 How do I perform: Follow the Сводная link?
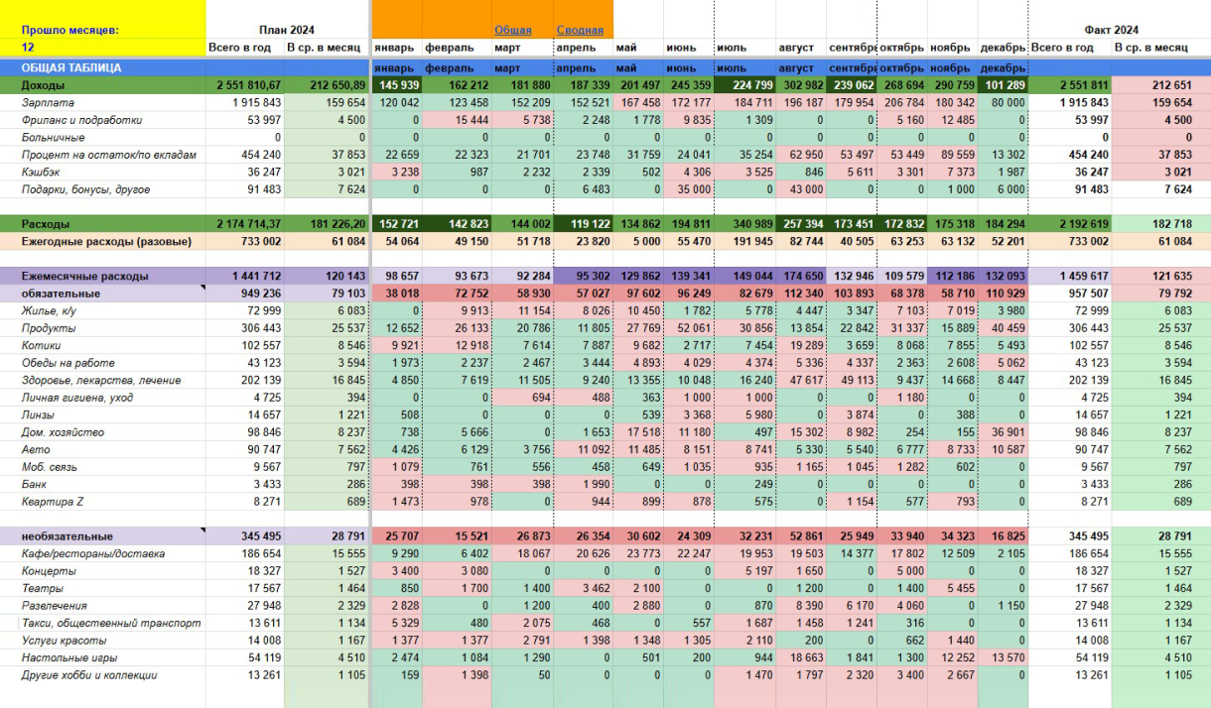point(580,30)
